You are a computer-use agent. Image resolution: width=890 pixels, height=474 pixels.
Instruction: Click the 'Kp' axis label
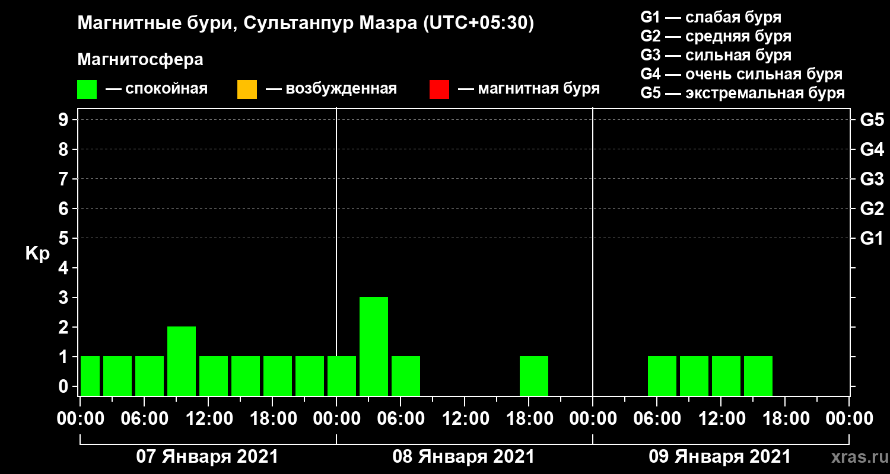37,254
